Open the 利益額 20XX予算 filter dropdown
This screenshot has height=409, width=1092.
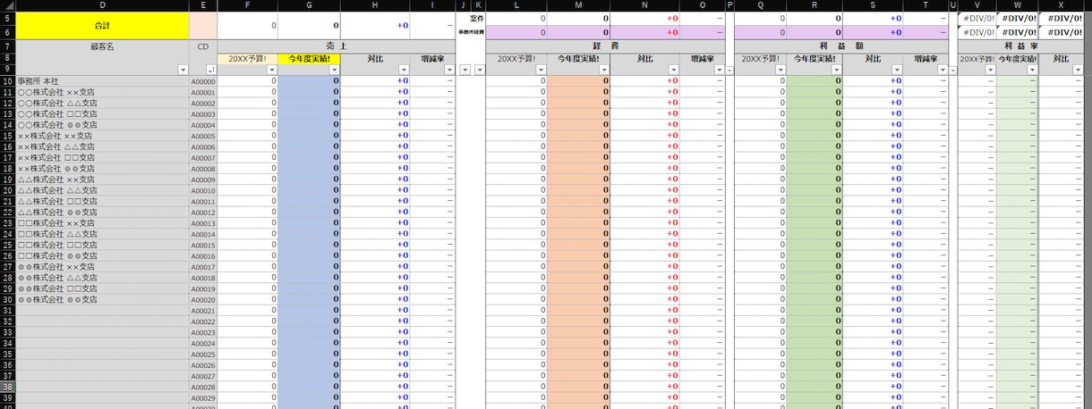click(x=781, y=70)
